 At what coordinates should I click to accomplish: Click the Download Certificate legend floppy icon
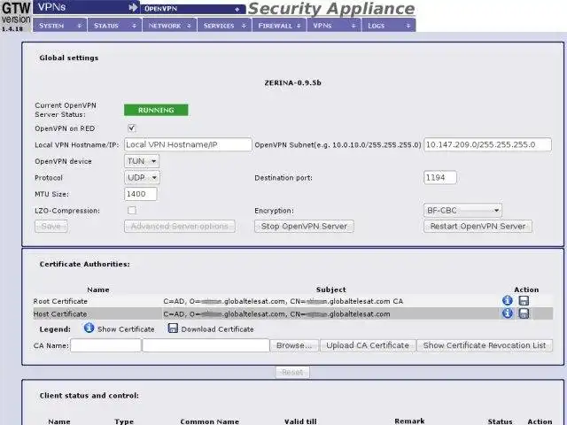click(173, 328)
